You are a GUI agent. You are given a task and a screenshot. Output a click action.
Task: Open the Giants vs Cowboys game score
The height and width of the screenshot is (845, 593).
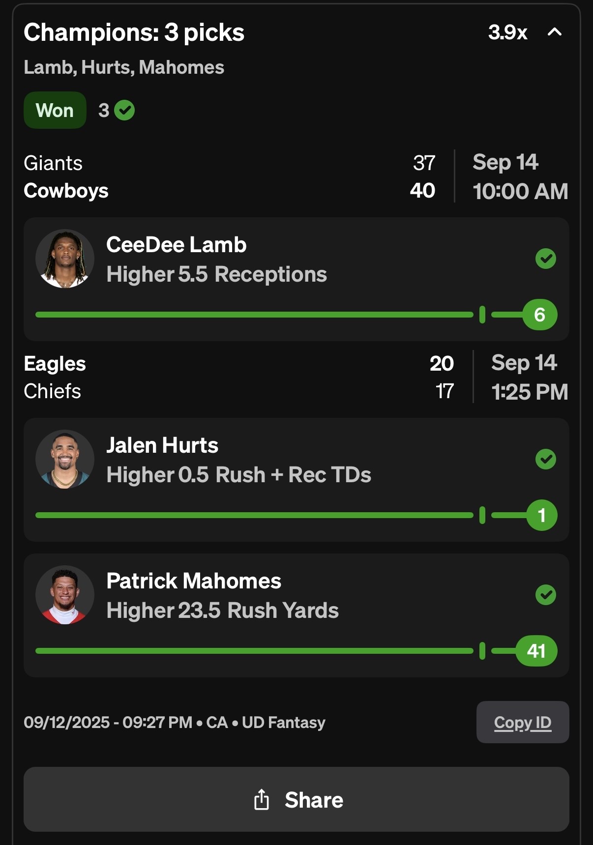click(x=229, y=177)
